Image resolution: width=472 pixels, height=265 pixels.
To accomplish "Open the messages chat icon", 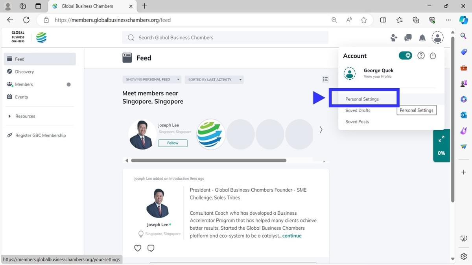I will tap(408, 38).
